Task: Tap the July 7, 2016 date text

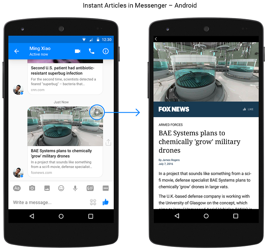Action: (x=166, y=164)
